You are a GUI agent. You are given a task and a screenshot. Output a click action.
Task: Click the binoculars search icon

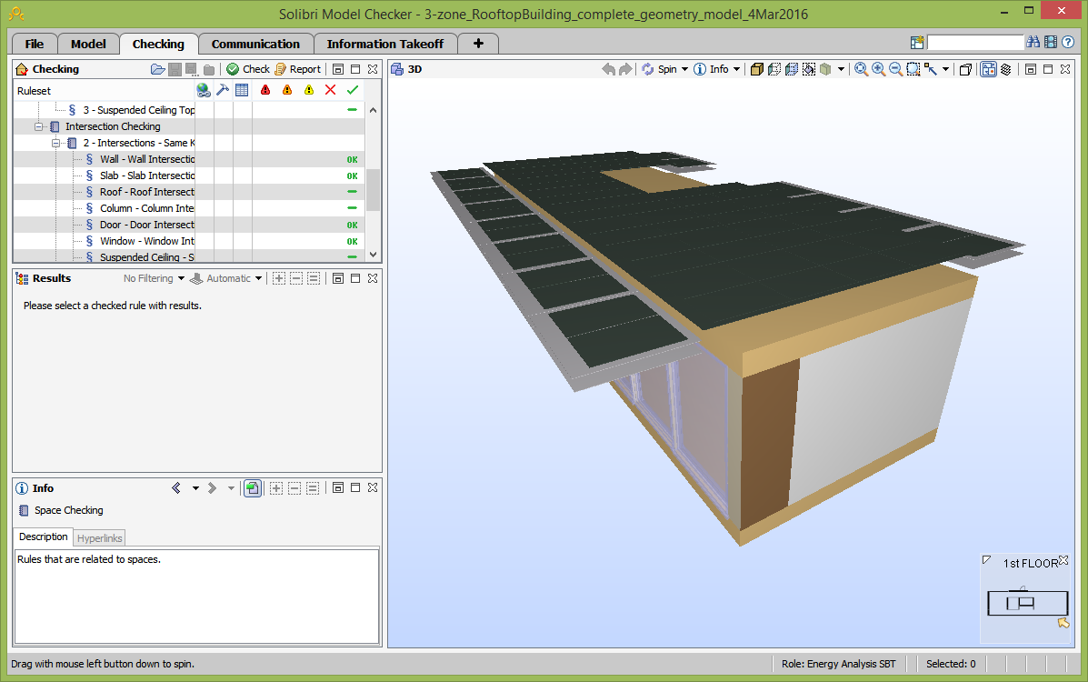click(1033, 43)
